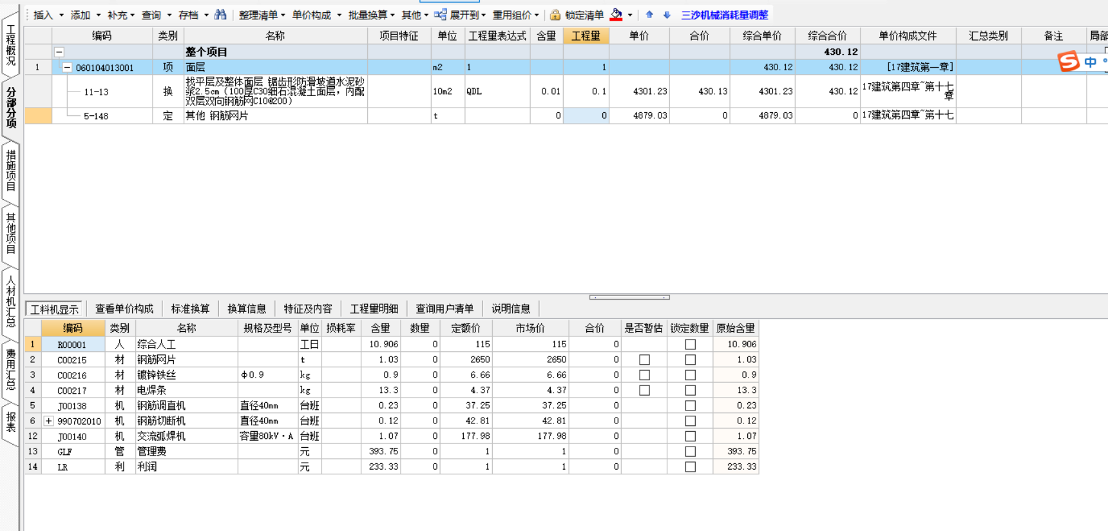The image size is (1108, 531).
Task: Click the 4301.23 单价 cell
Action: click(x=639, y=92)
